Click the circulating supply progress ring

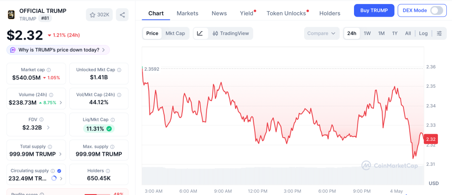tap(53, 179)
